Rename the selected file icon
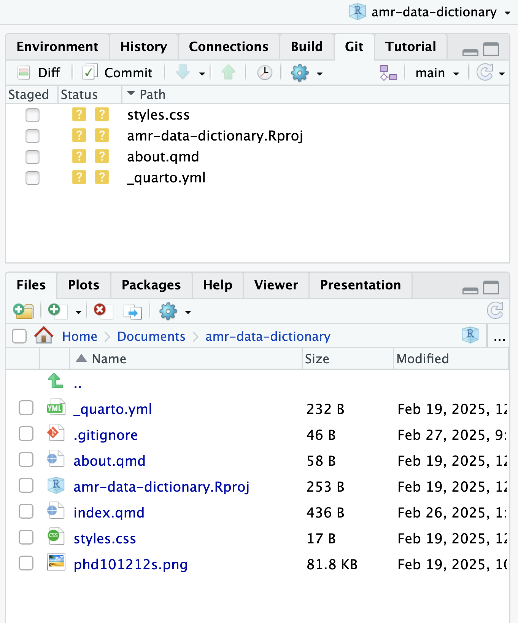The width and height of the screenshot is (518, 623). click(x=133, y=311)
